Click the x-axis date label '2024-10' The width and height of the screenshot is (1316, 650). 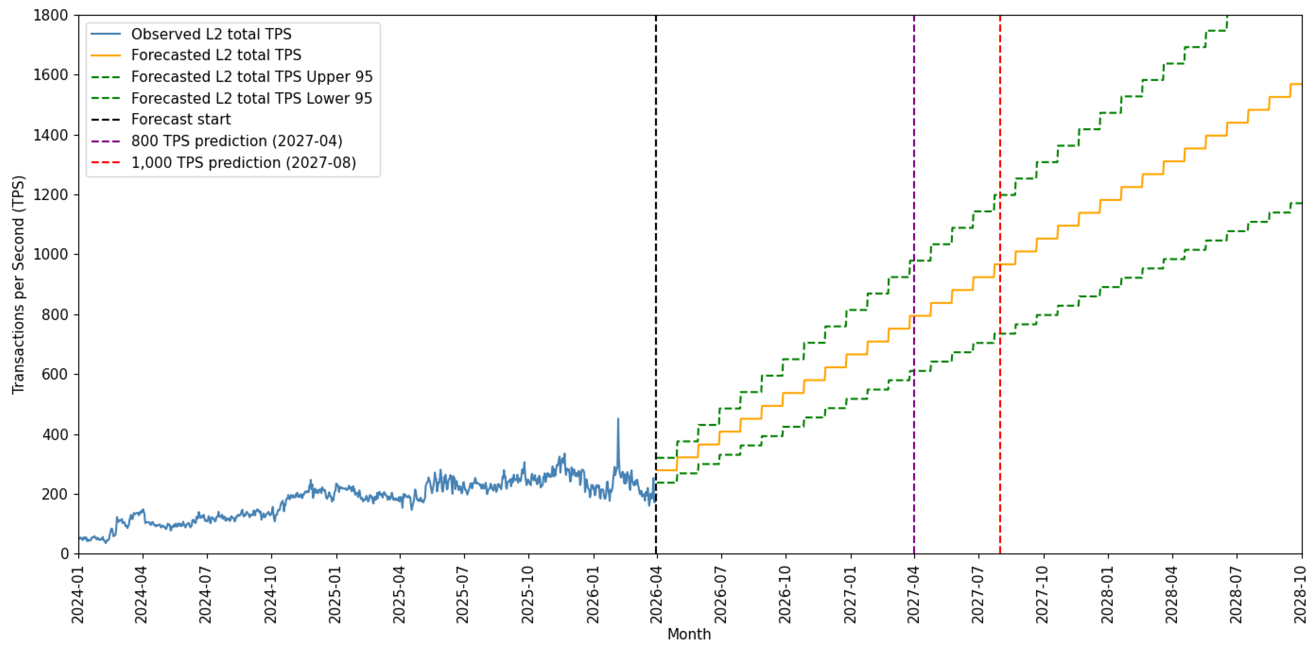tap(271, 594)
